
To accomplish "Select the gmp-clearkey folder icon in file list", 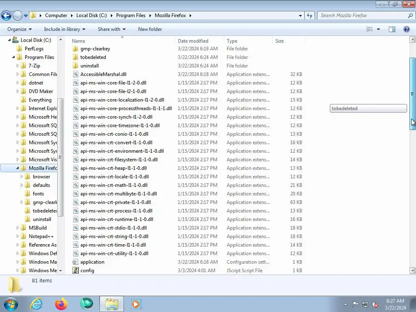I will click(x=75, y=49).
